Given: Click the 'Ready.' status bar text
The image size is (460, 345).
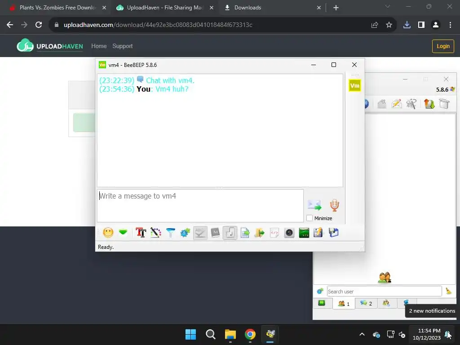Looking at the screenshot, I should coord(106,247).
